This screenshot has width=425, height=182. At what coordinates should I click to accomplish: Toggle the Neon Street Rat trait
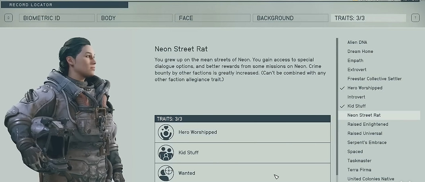tap(364, 115)
